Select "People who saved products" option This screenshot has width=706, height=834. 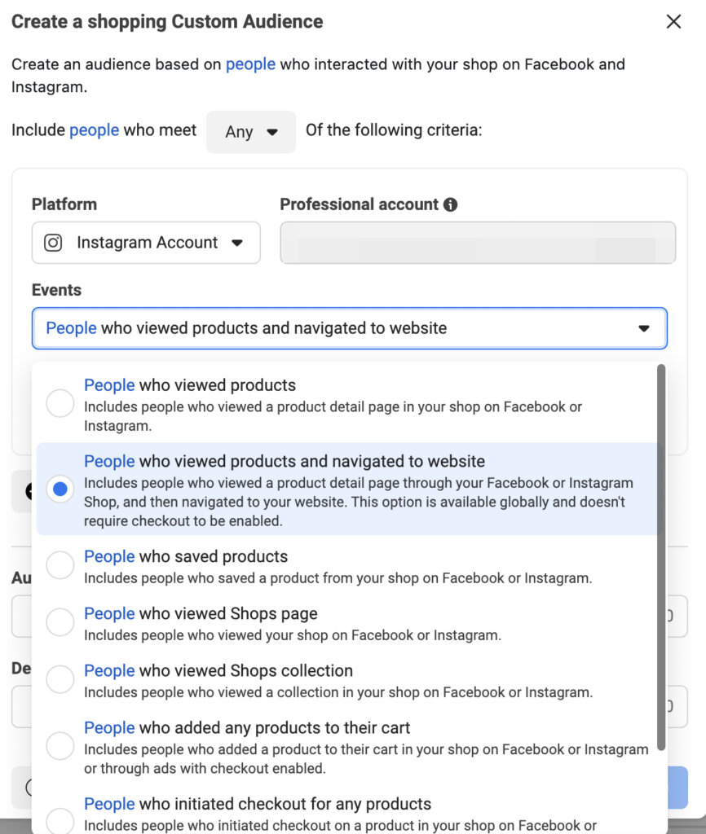[x=60, y=564]
